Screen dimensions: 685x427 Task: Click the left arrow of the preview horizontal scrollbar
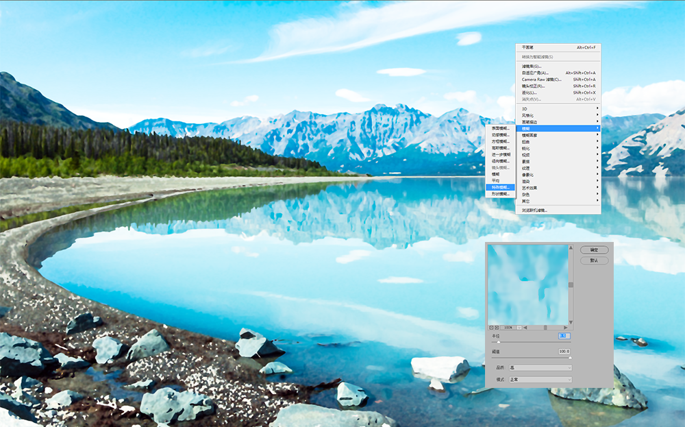click(x=525, y=328)
